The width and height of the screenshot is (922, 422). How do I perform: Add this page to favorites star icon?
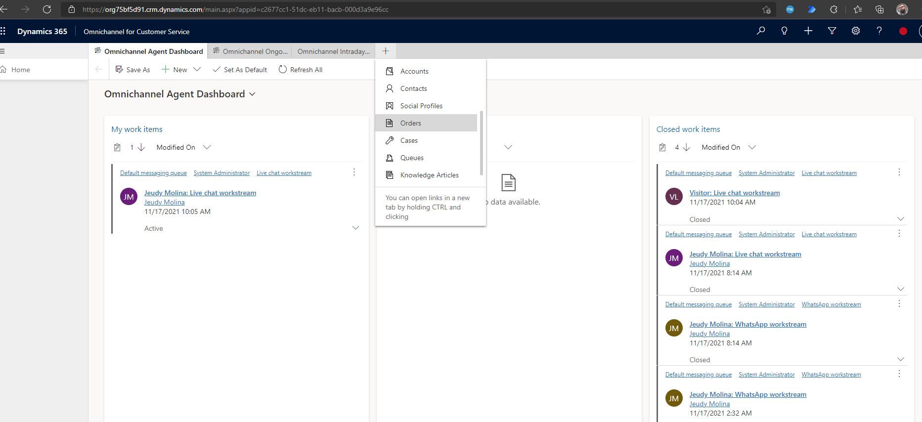(766, 9)
